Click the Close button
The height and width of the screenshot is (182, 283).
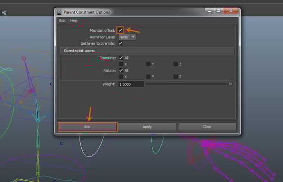pyautogui.click(x=207, y=127)
